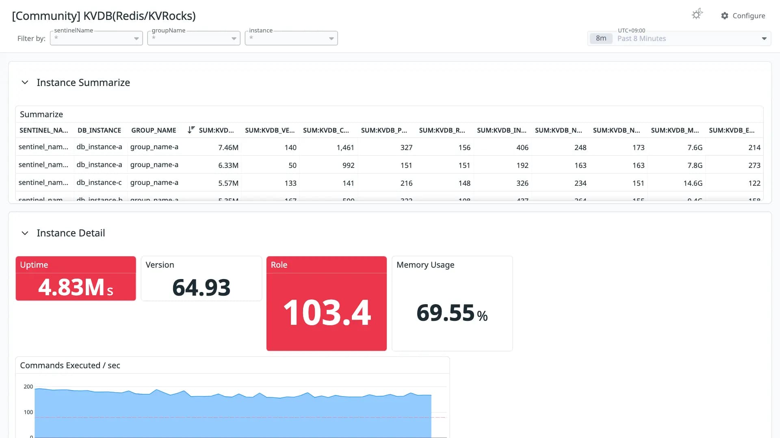Click the SUM:KVDB_E... column header
The height and width of the screenshot is (438, 780).
[732, 130]
